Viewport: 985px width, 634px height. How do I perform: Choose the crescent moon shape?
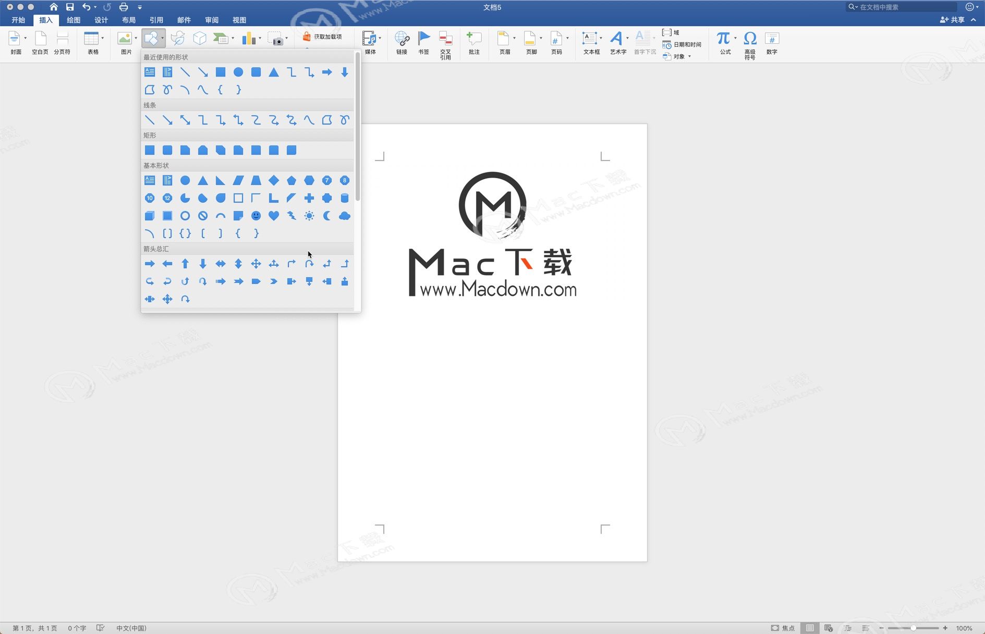(327, 216)
